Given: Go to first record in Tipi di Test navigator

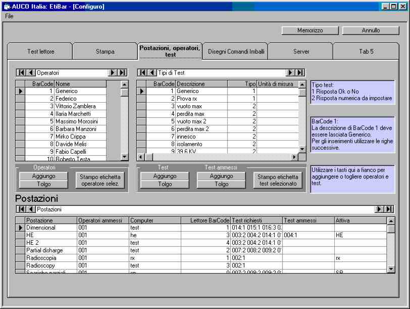Looking at the screenshot, I should (x=142, y=72).
